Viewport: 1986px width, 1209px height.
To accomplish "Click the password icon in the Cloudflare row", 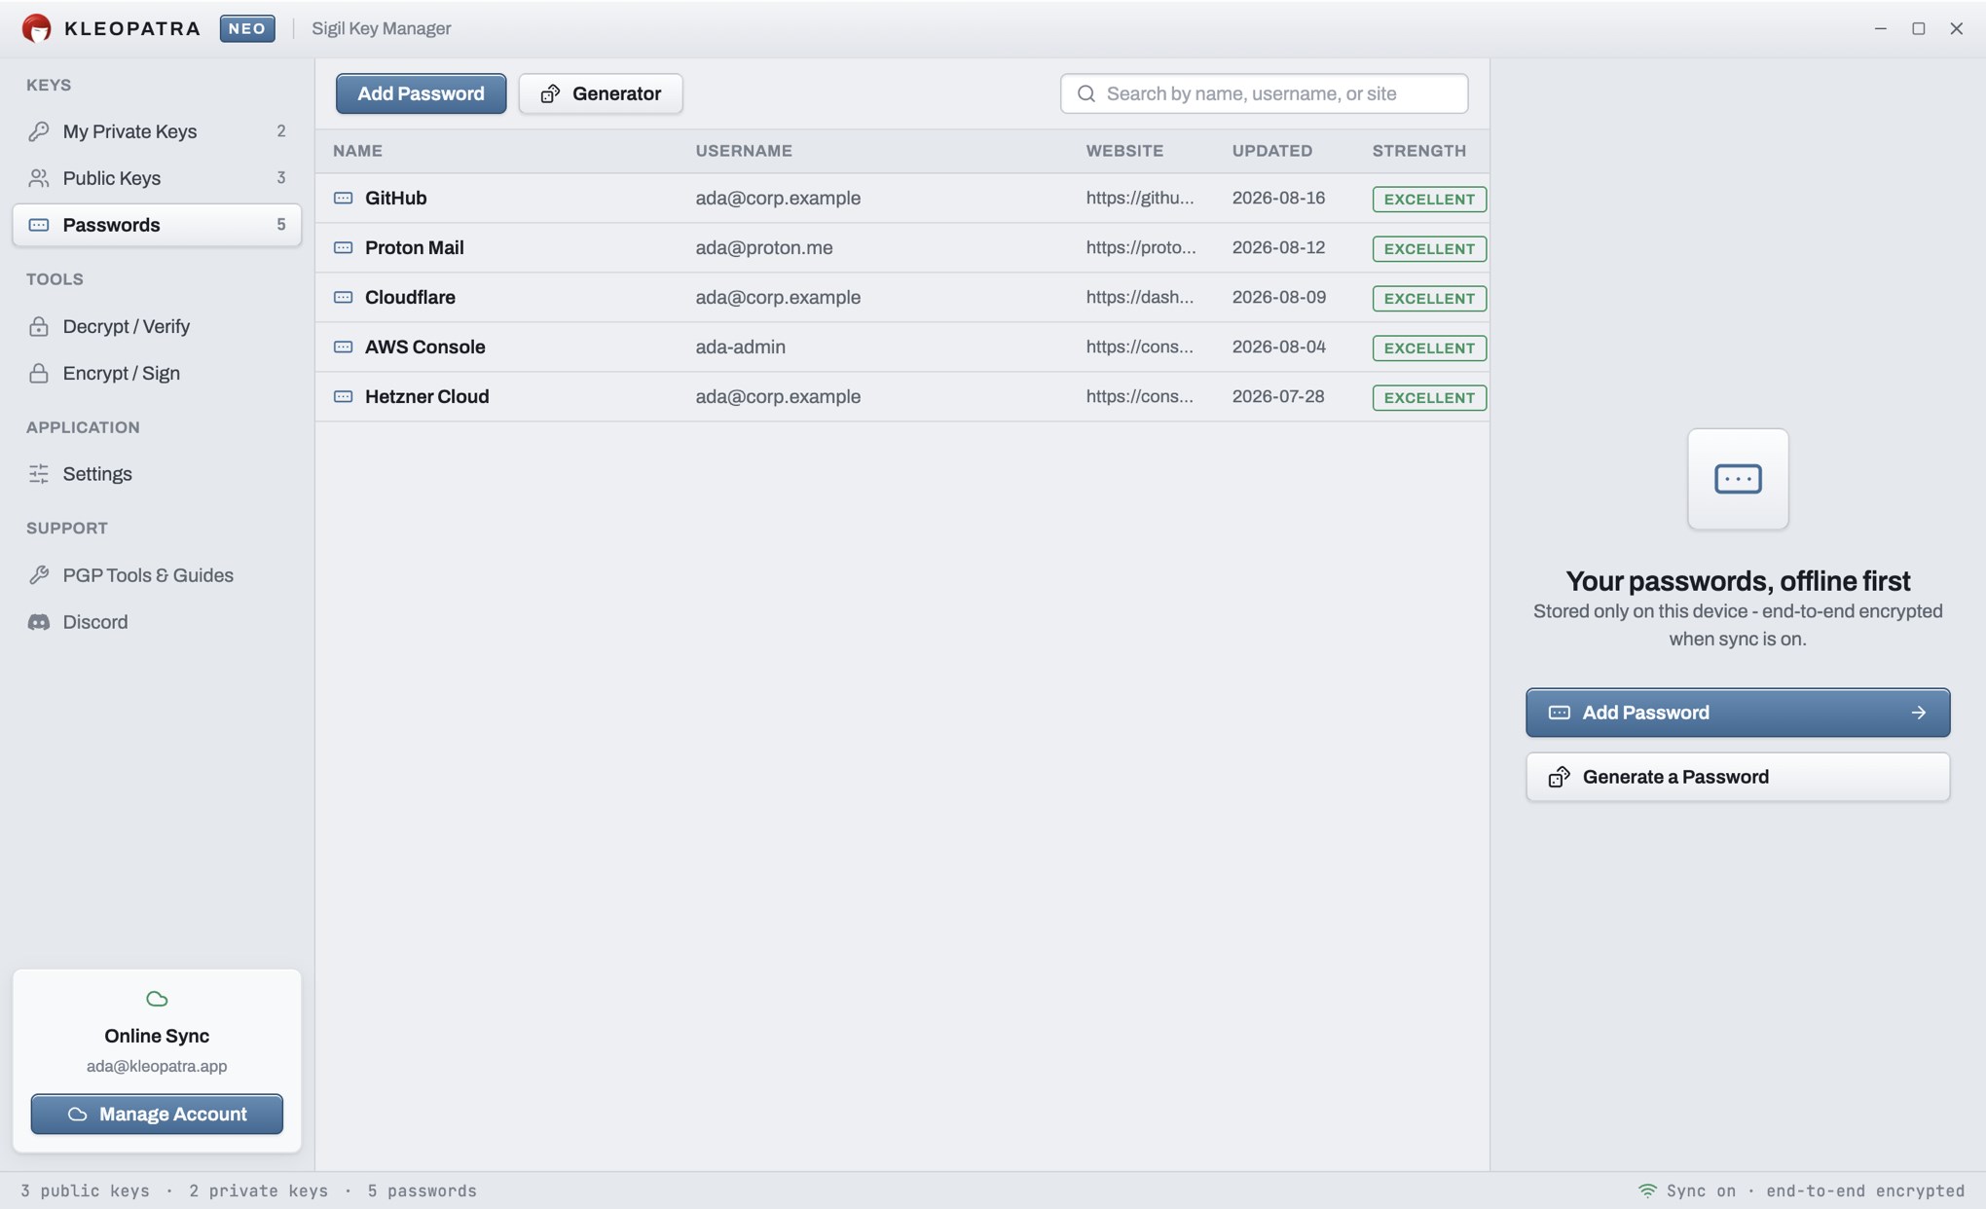I will click(343, 297).
